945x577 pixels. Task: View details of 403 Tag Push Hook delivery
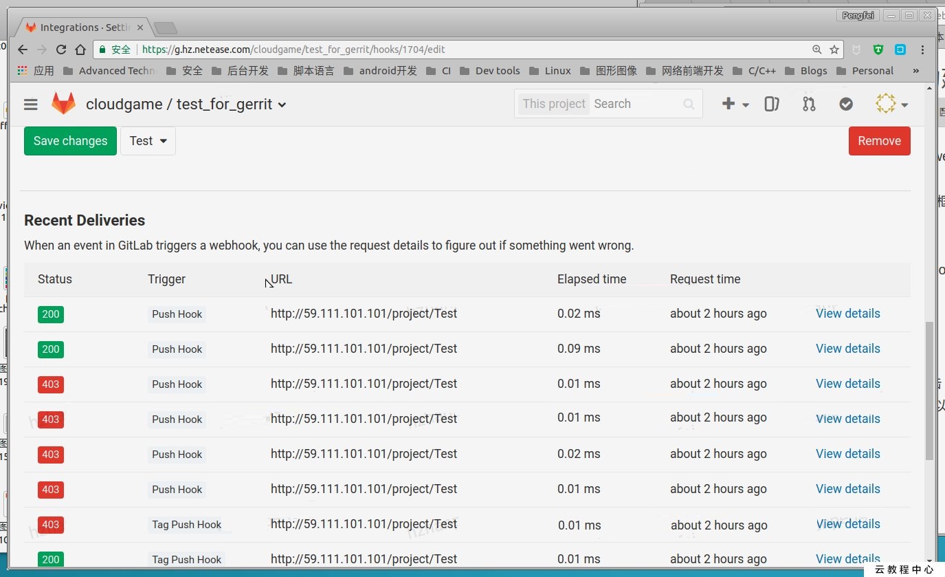click(x=847, y=524)
